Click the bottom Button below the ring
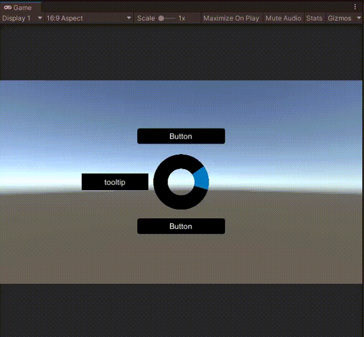This screenshot has height=337, width=364. 181,226
